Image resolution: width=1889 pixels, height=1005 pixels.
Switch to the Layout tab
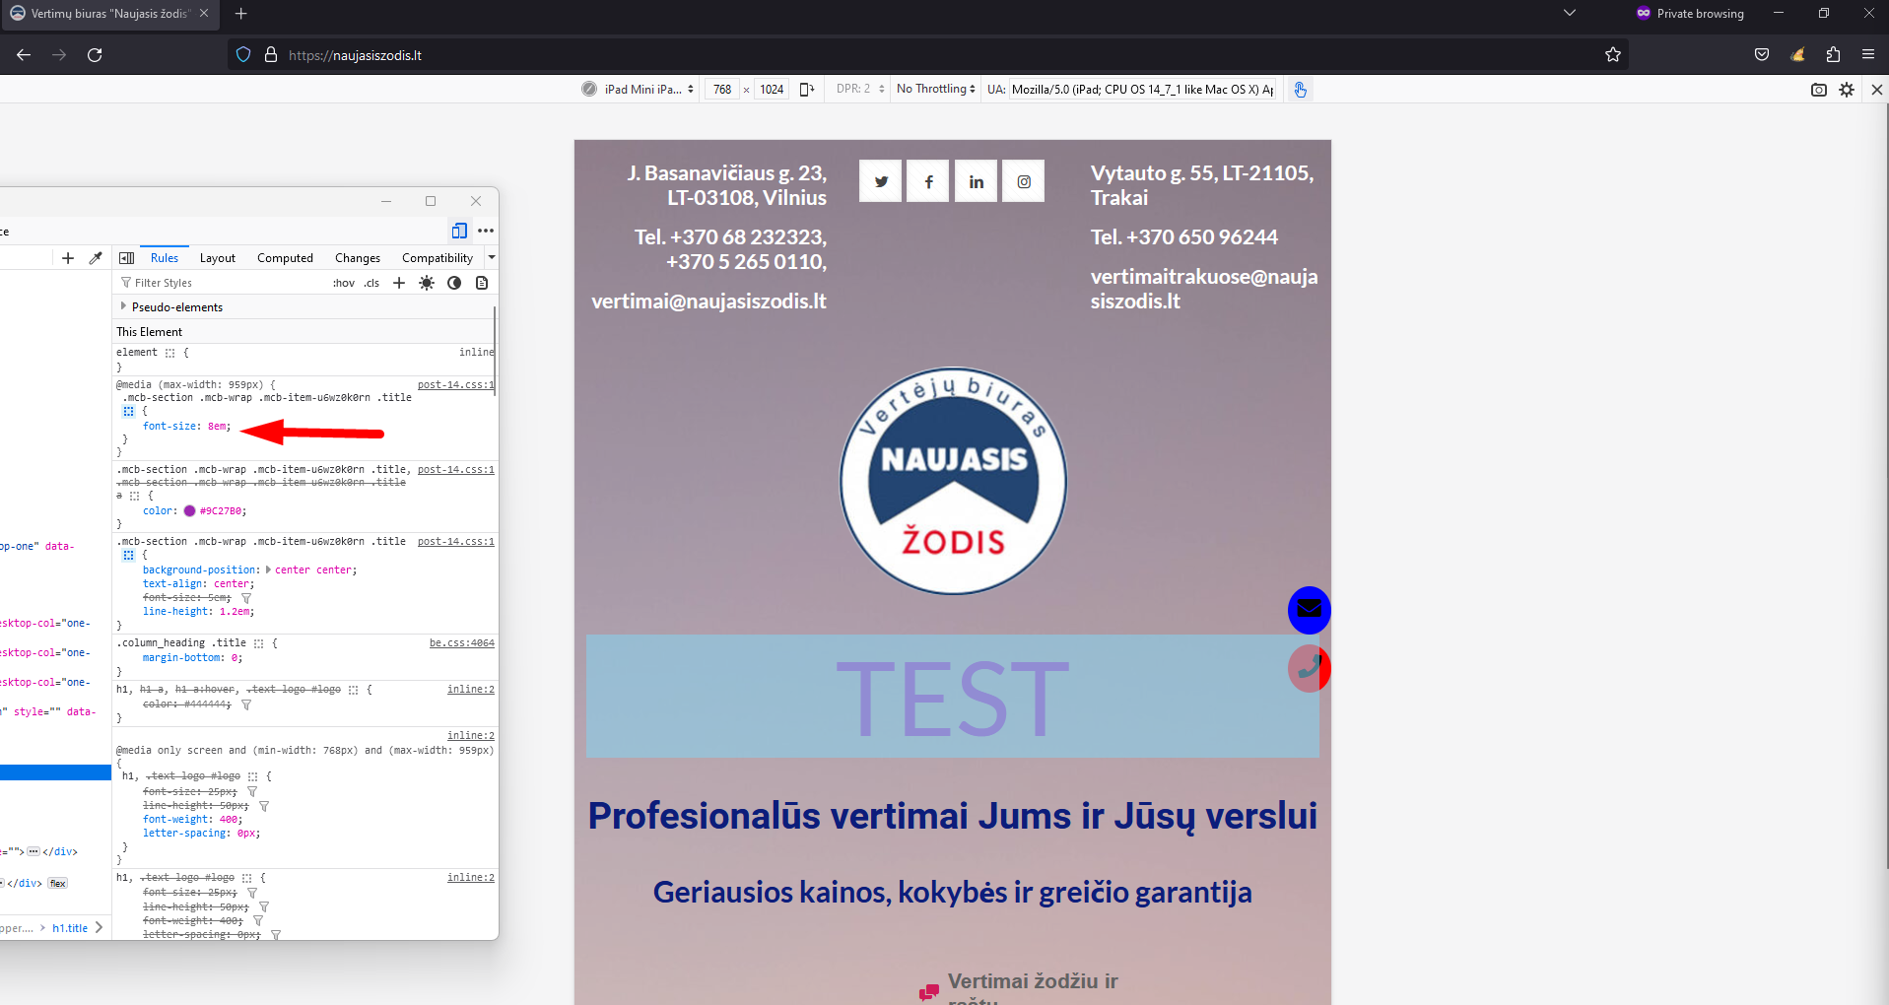218,258
